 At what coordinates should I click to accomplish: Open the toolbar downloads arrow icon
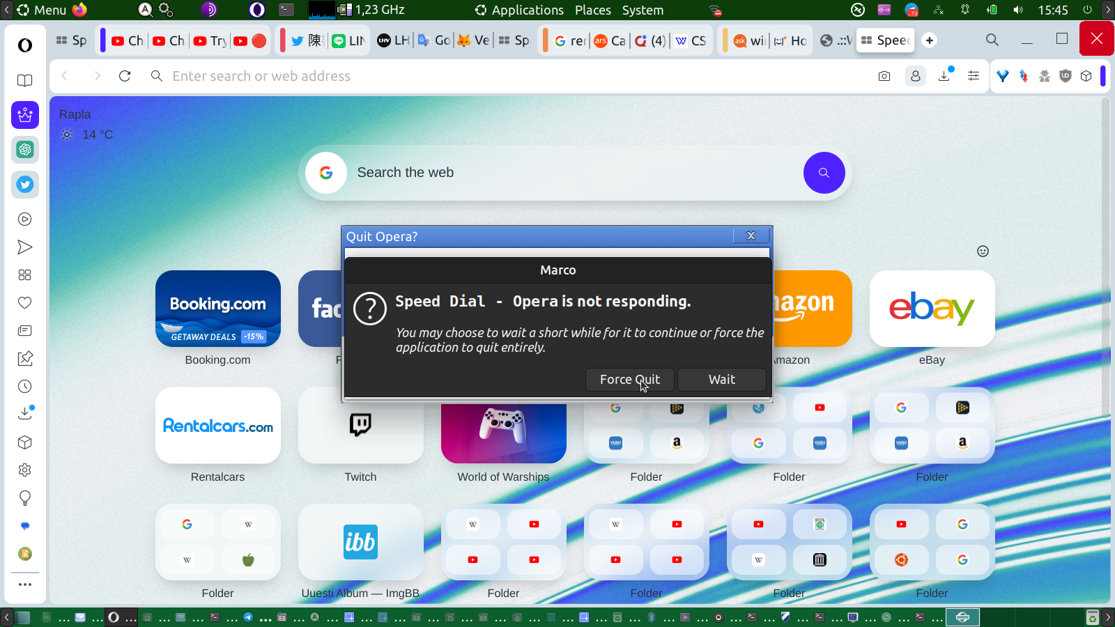pos(945,75)
